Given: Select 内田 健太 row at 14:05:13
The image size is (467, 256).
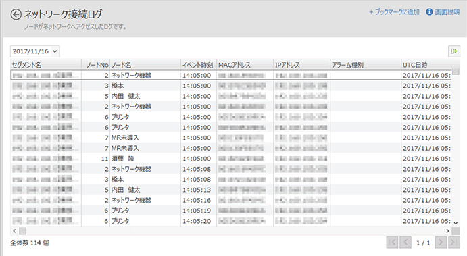Looking at the screenshot, I should [231, 190].
